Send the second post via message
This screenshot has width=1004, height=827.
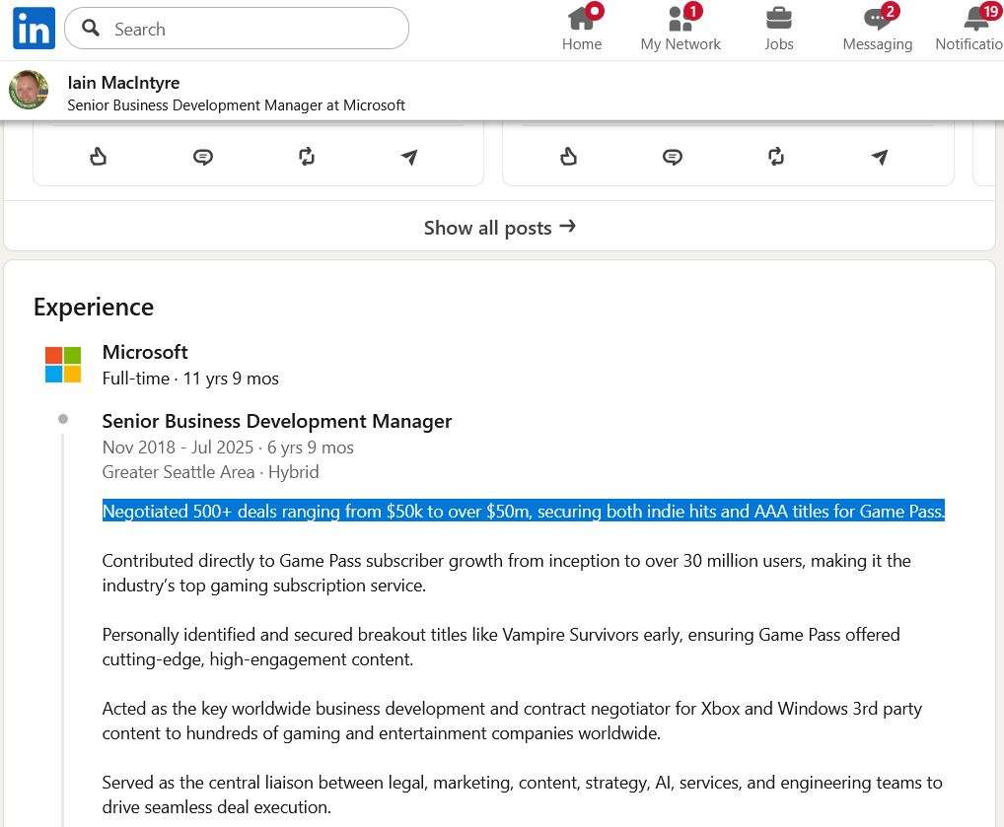pyautogui.click(x=880, y=157)
